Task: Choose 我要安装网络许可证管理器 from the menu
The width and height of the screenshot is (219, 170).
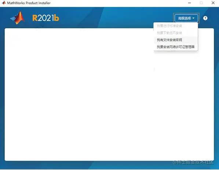Action: click(176, 47)
